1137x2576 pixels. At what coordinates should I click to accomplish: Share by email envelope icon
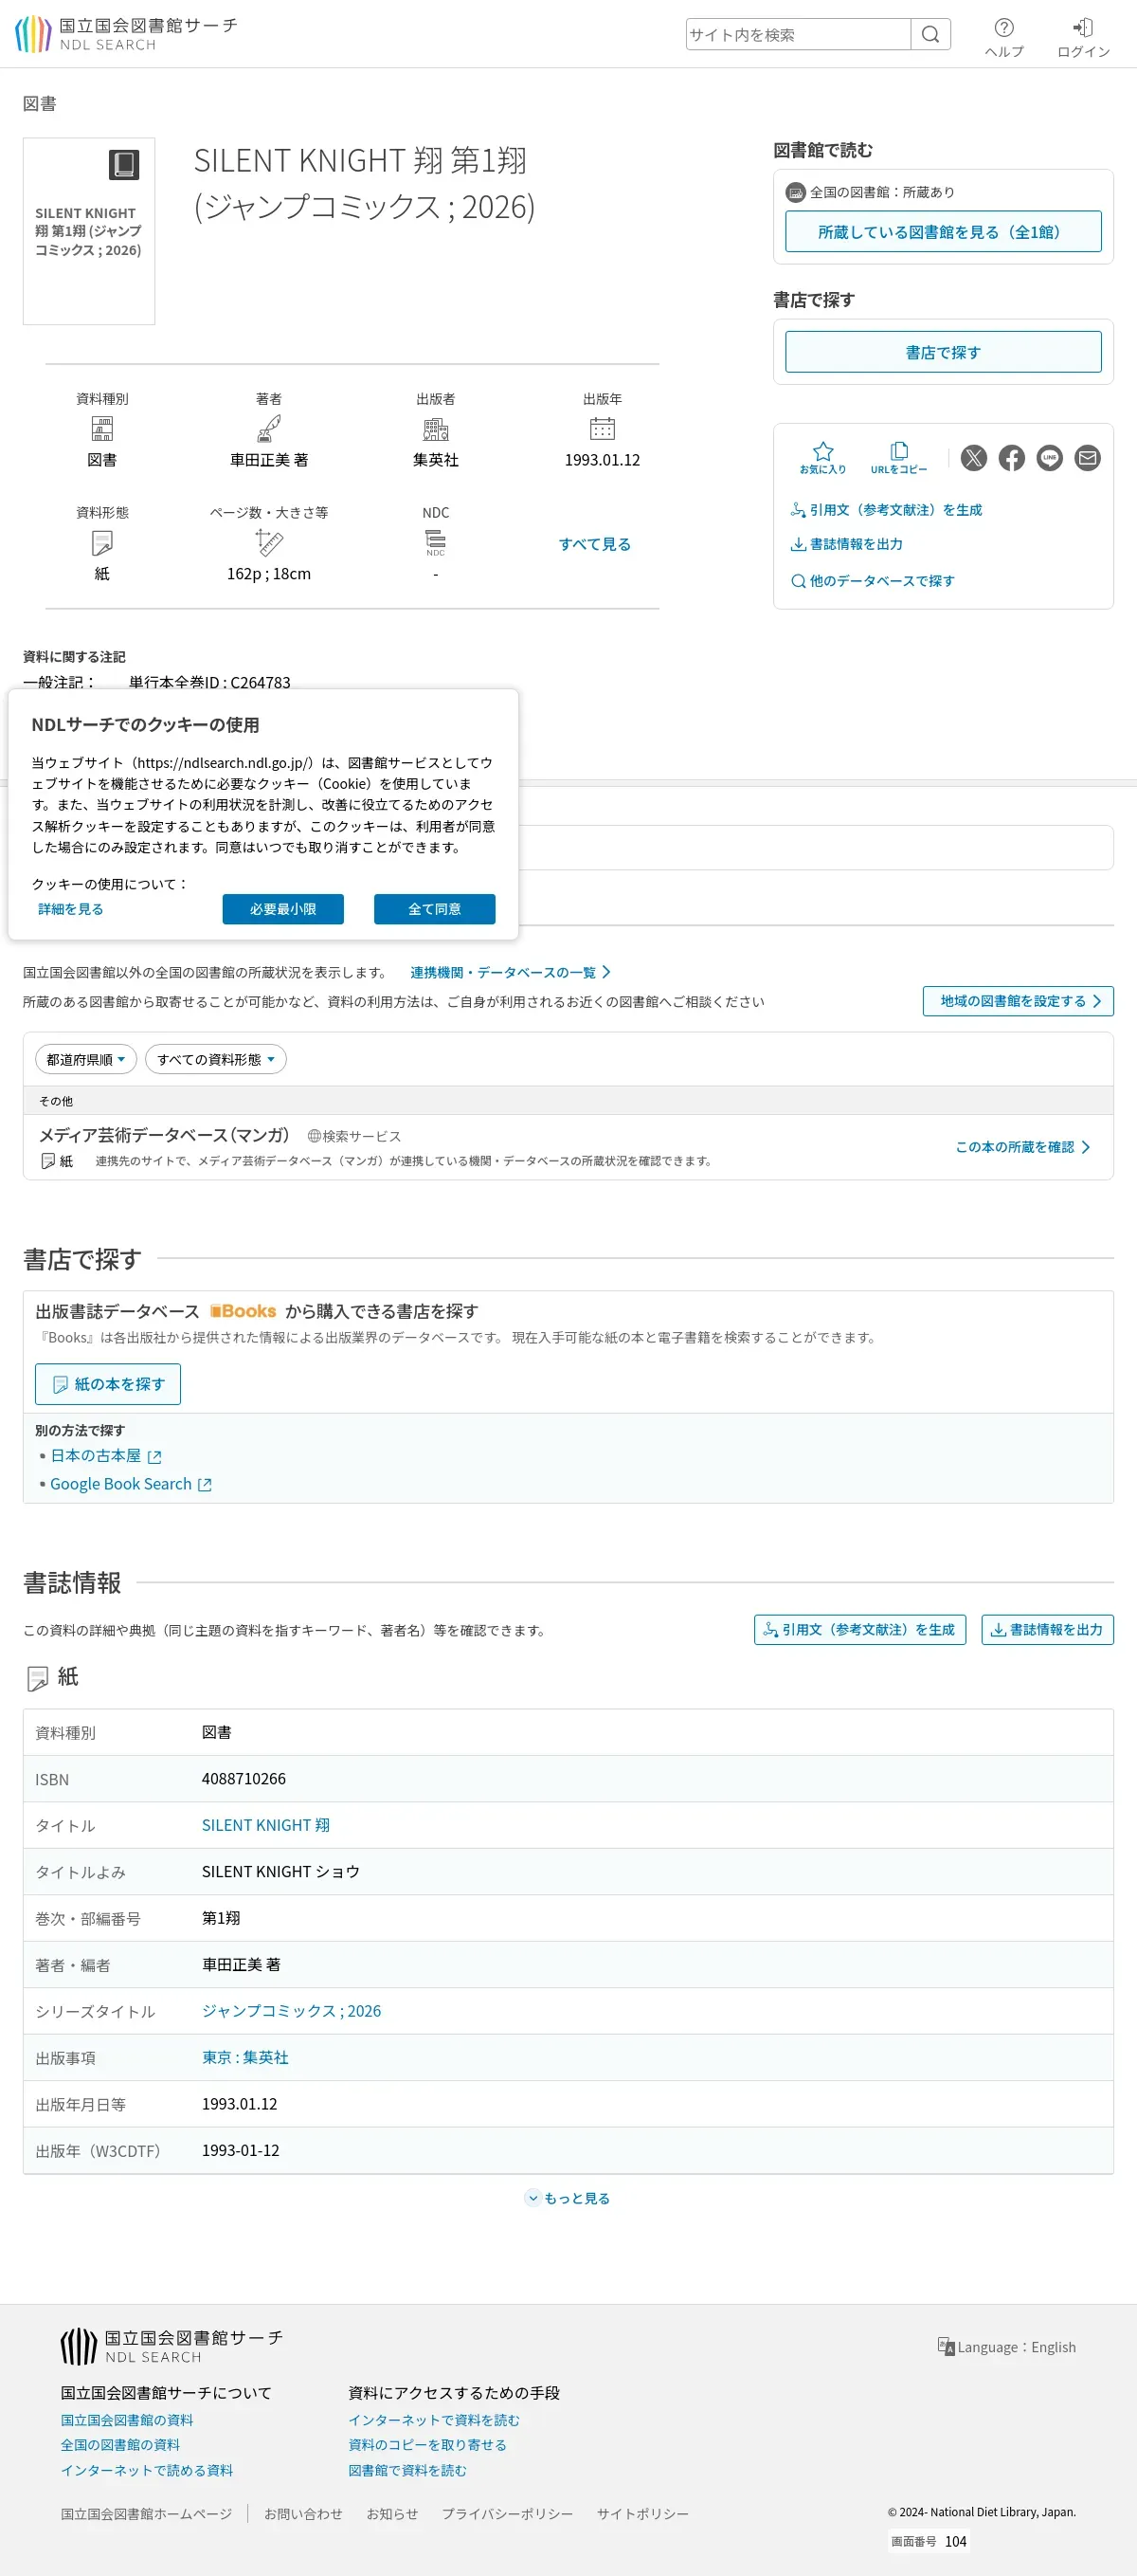[x=1087, y=458]
